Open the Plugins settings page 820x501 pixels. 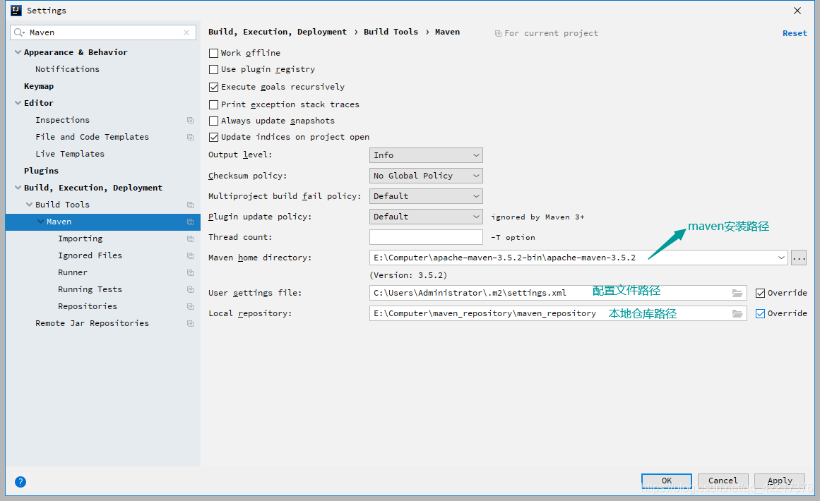(x=41, y=171)
